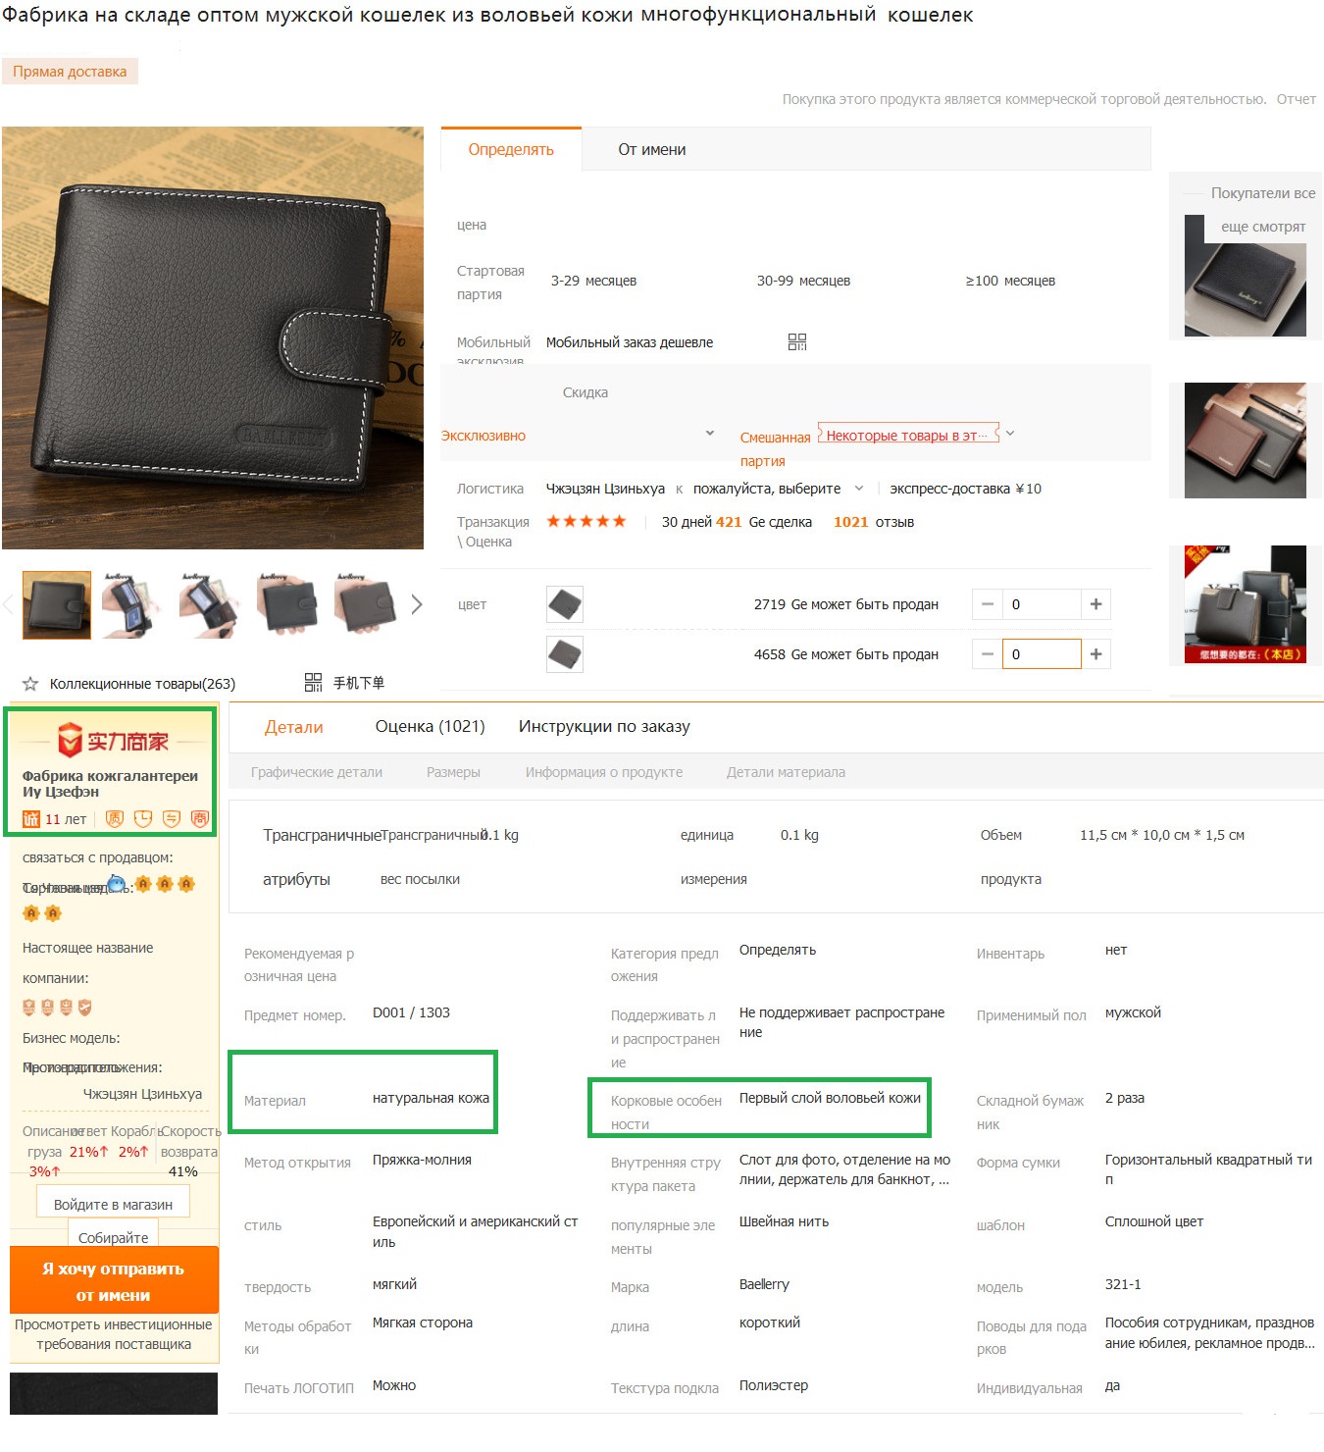Expand the mixed batch notice chevron
Viewport: 1324px width, 1452px height.
(x=1010, y=433)
